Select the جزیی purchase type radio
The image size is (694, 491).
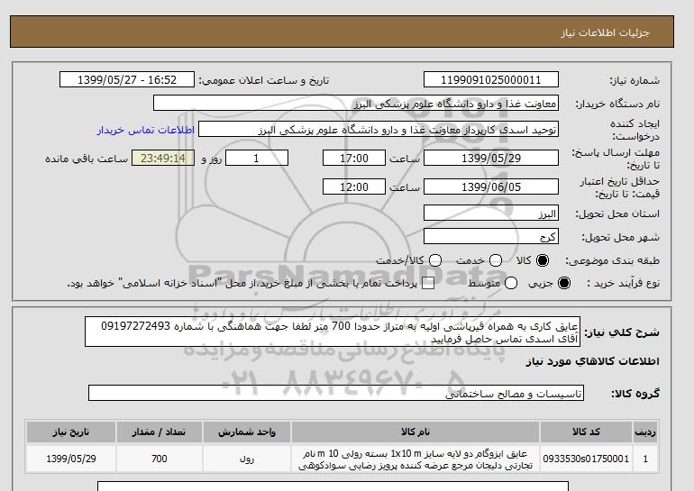tap(564, 283)
